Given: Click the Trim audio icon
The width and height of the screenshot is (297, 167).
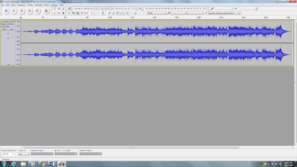Looking at the screenshot, I should (x=82, y=13).
